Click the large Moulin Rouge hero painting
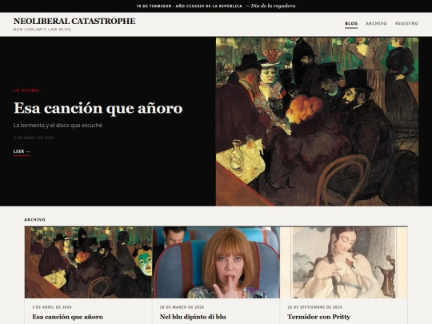Screen dimensions: 432x324 tap(317, 122)
